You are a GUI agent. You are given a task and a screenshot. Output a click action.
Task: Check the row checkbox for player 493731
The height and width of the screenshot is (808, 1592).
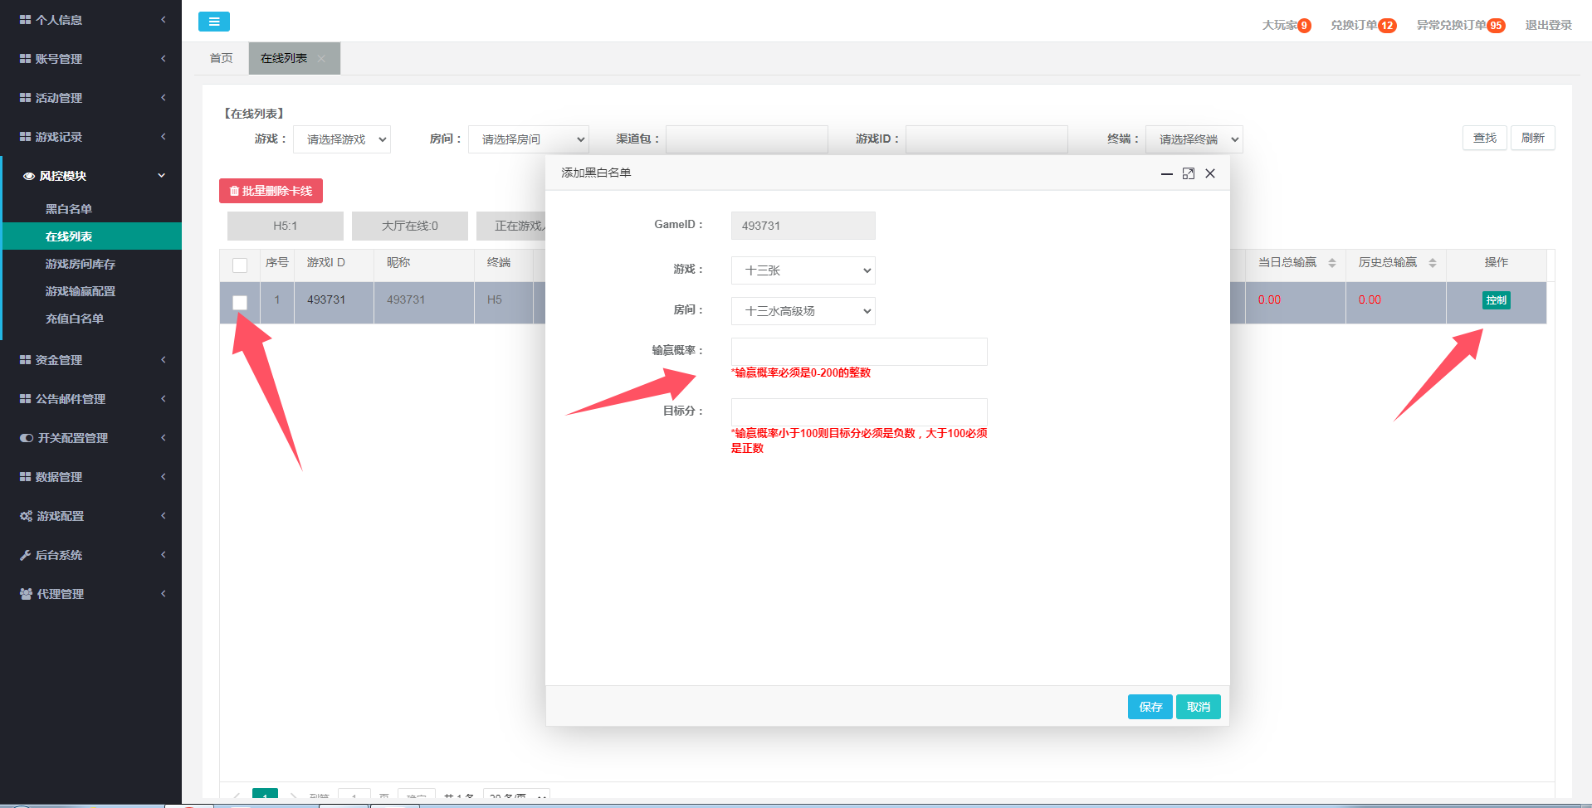[x=240, y=303]
